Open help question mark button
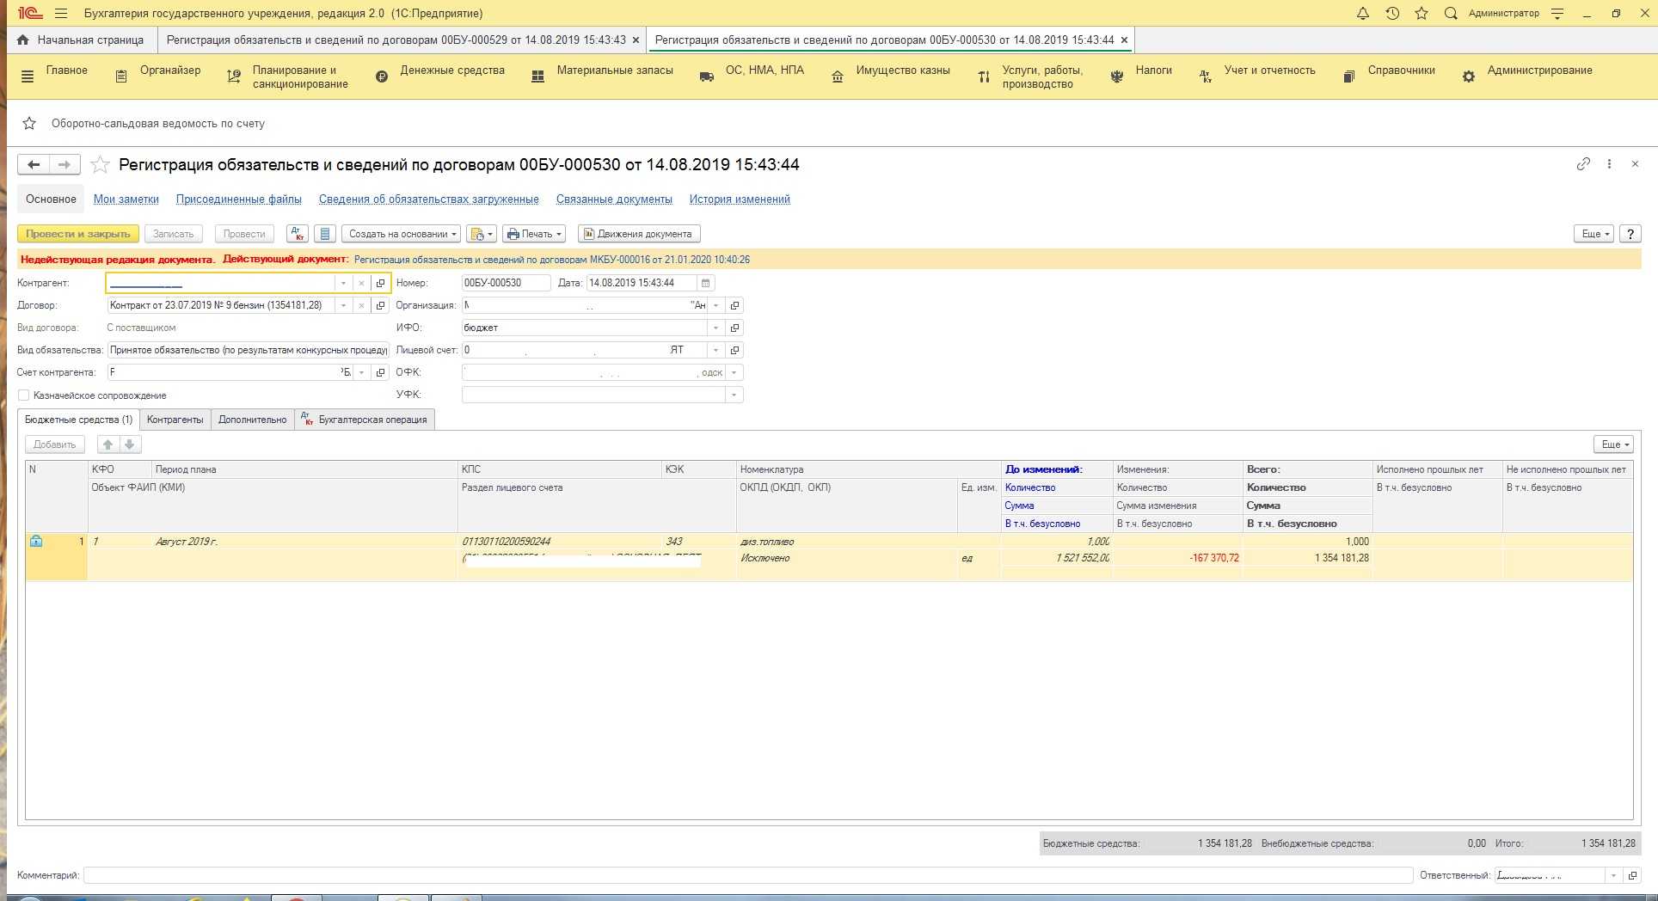 pyautogui.click(x=1630, y=234)
